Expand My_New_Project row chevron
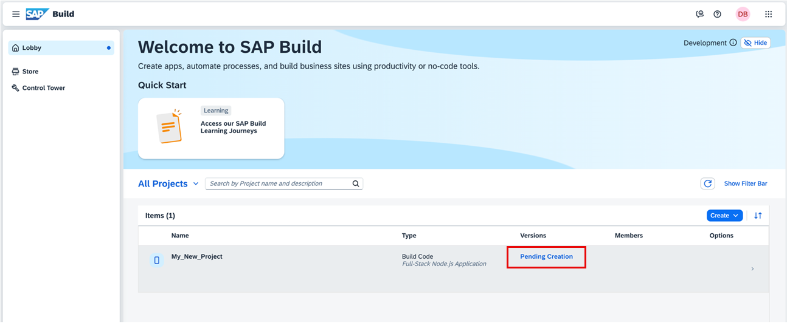The image size is (787, 328). [x=752, y=268]
